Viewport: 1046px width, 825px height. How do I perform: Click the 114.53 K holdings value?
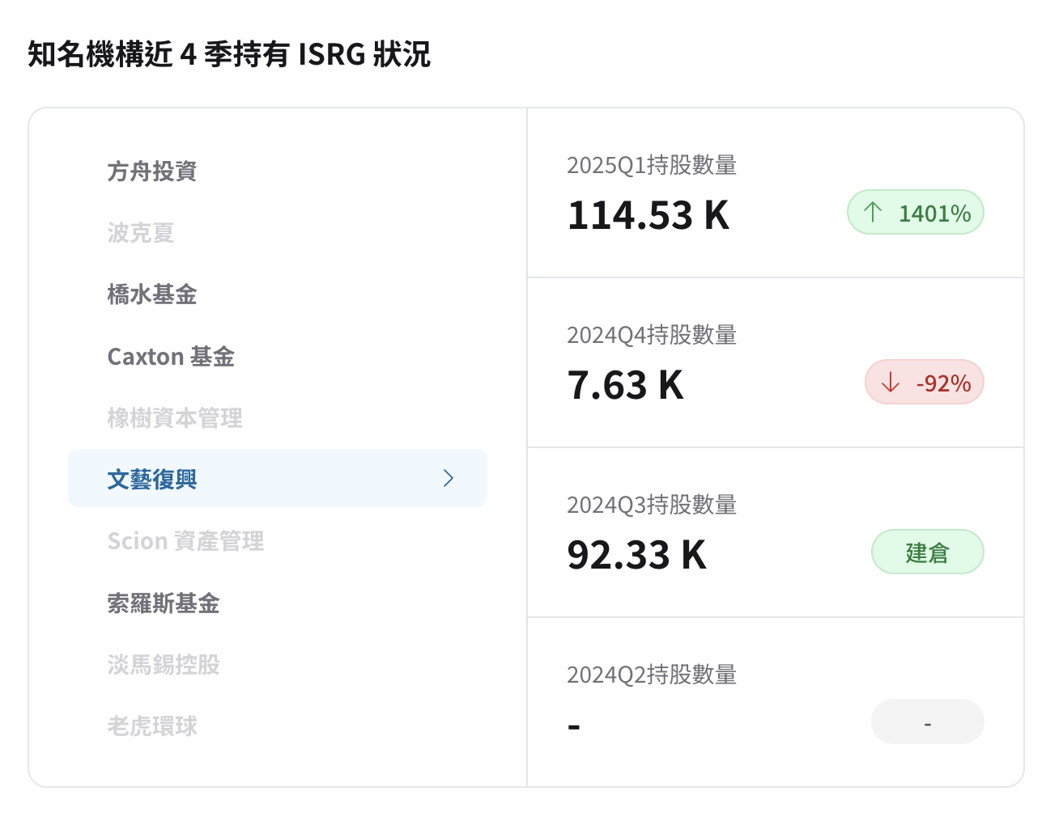pyautogui.click(x=648, y=216)
